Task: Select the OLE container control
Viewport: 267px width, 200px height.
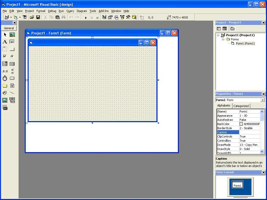Action: (5, 108)
